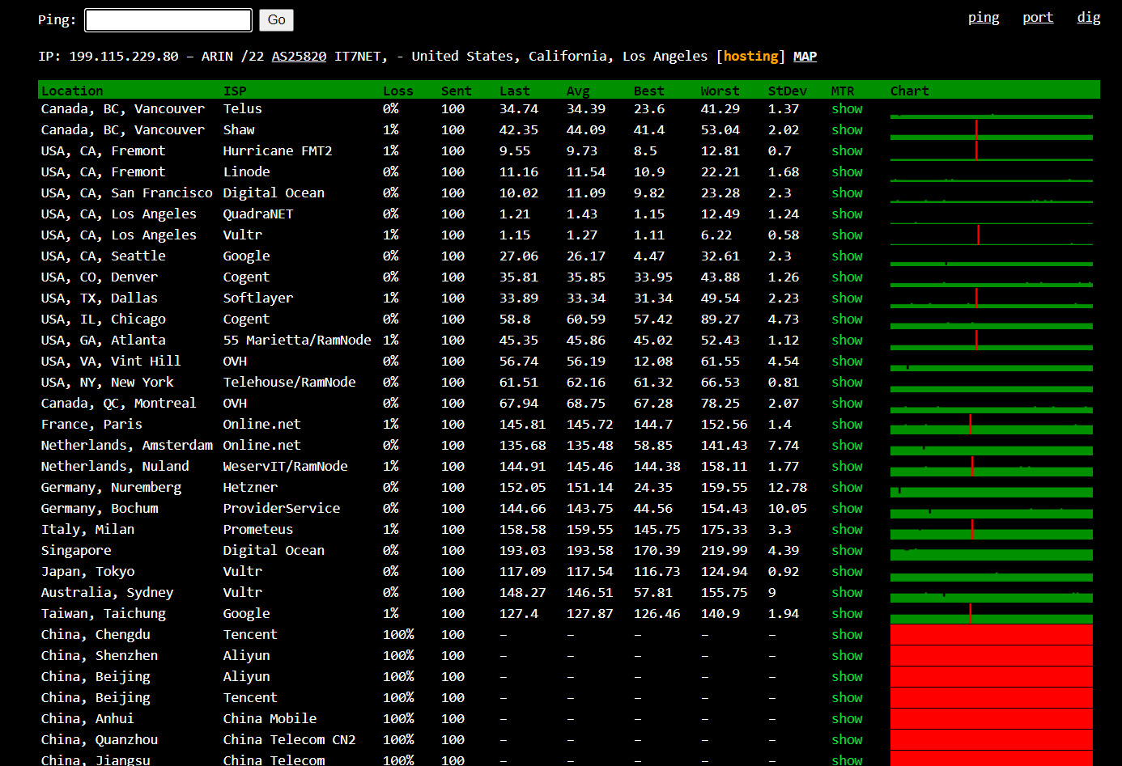Click the Singapore latency chart
The width and height of the screenshot is (1122, 766).
pyautogui.click(x=992, y=551)
